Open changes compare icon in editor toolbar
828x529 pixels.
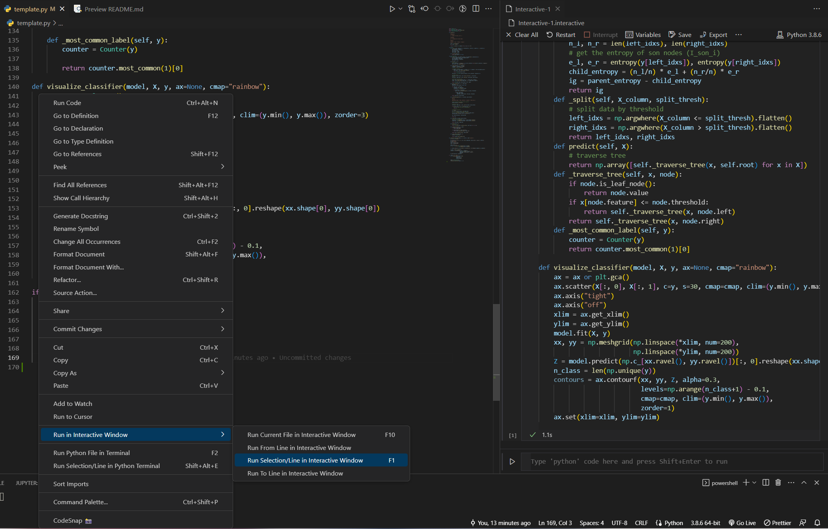[412, 9]
